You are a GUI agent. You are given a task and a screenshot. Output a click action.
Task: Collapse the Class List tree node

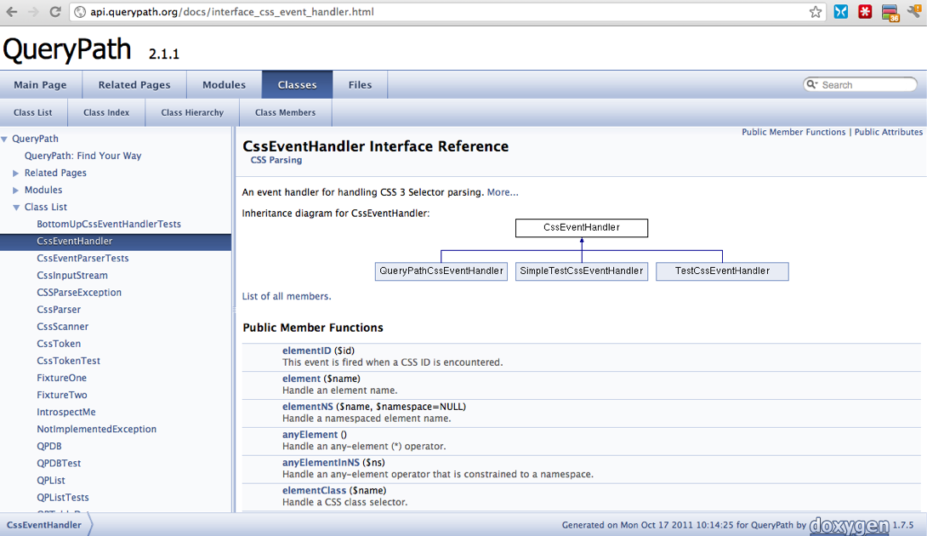[16, 208]
